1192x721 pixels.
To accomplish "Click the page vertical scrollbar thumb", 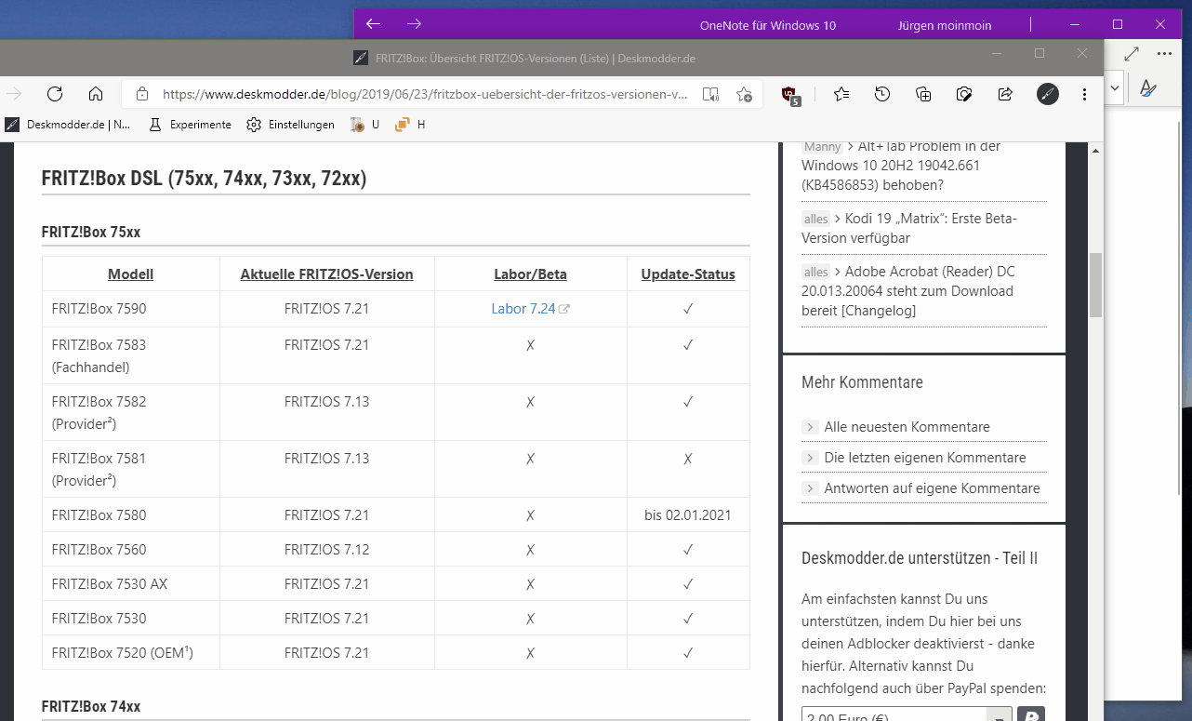I will (1095, 284).
